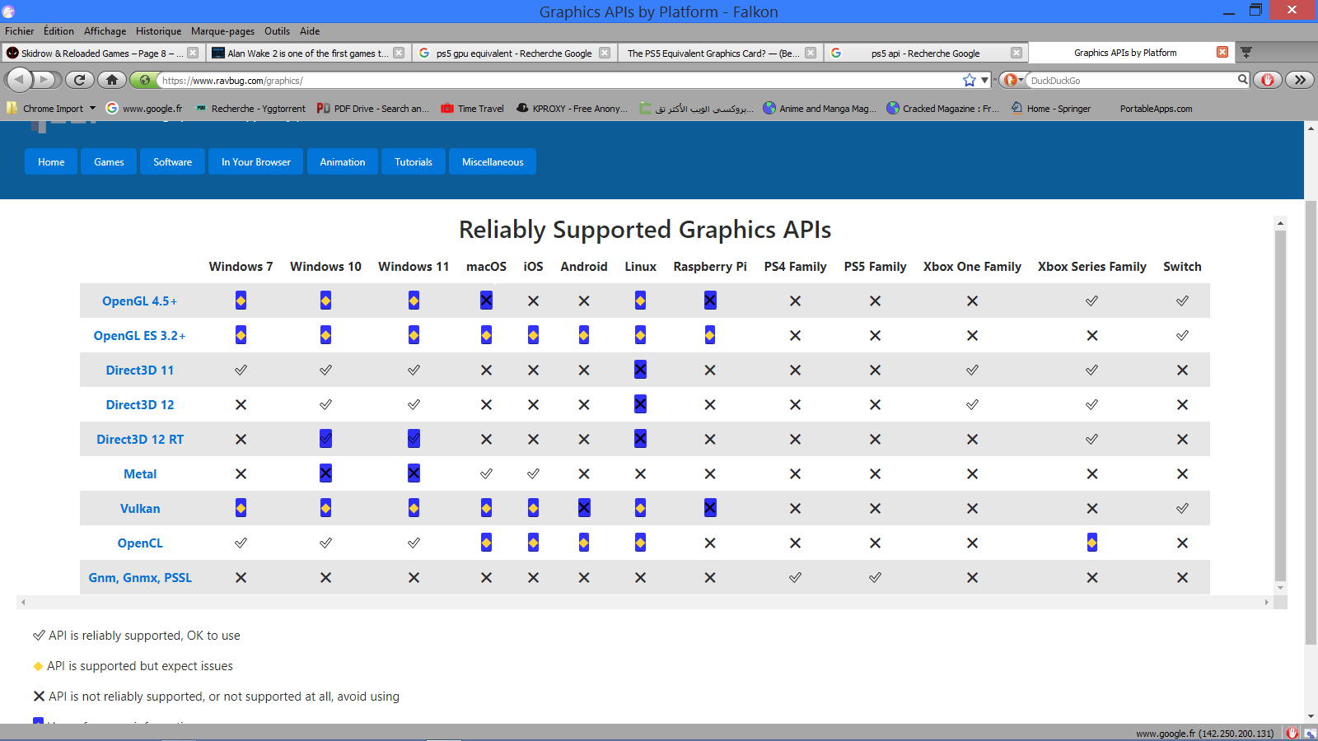Viewport: 1318px width, 741px height.
Task: Reload the current page
Action: [x=79, y=80]
